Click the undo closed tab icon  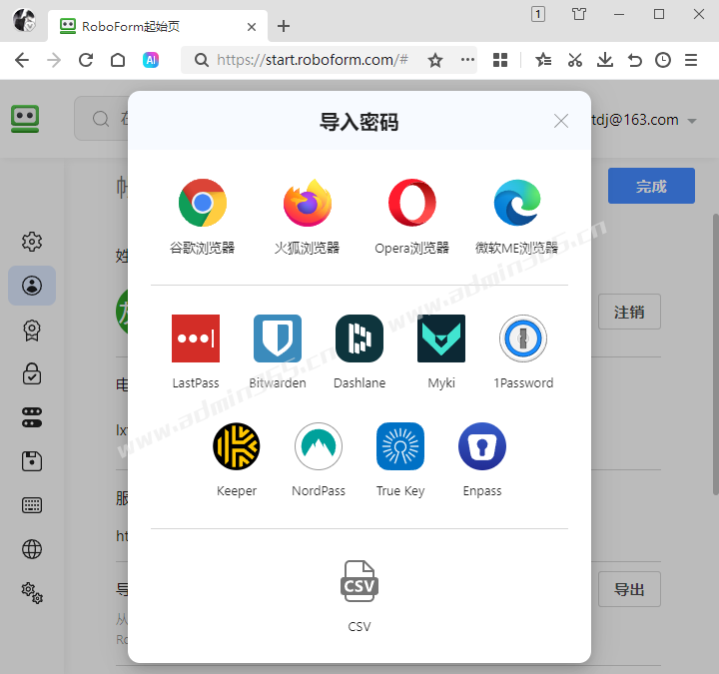pos(635,60)
